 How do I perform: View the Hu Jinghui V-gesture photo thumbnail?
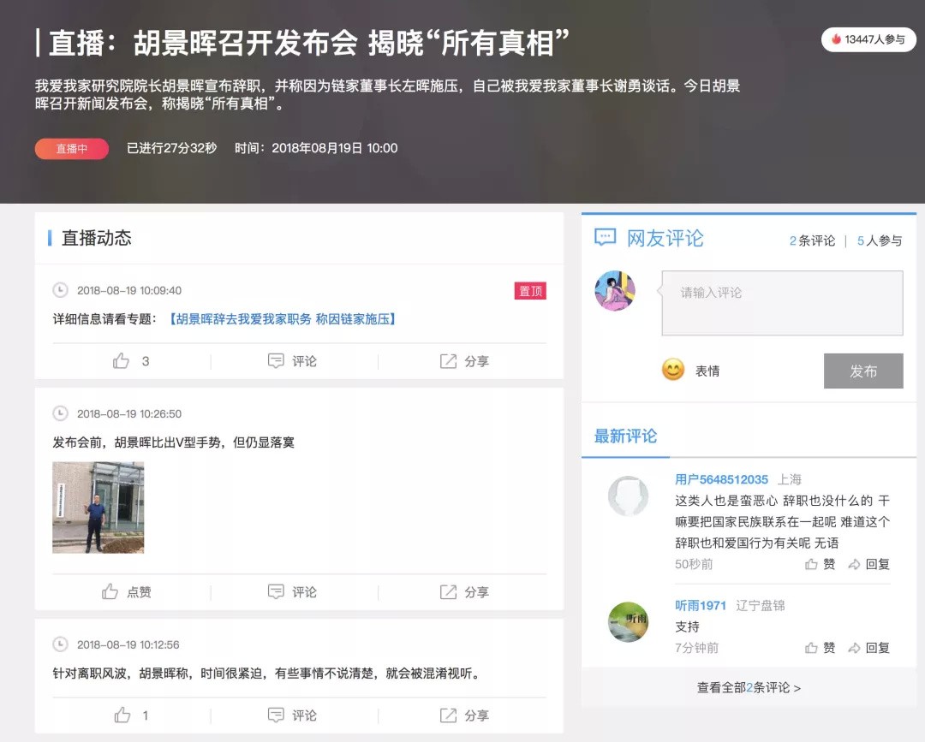point(98,508)
